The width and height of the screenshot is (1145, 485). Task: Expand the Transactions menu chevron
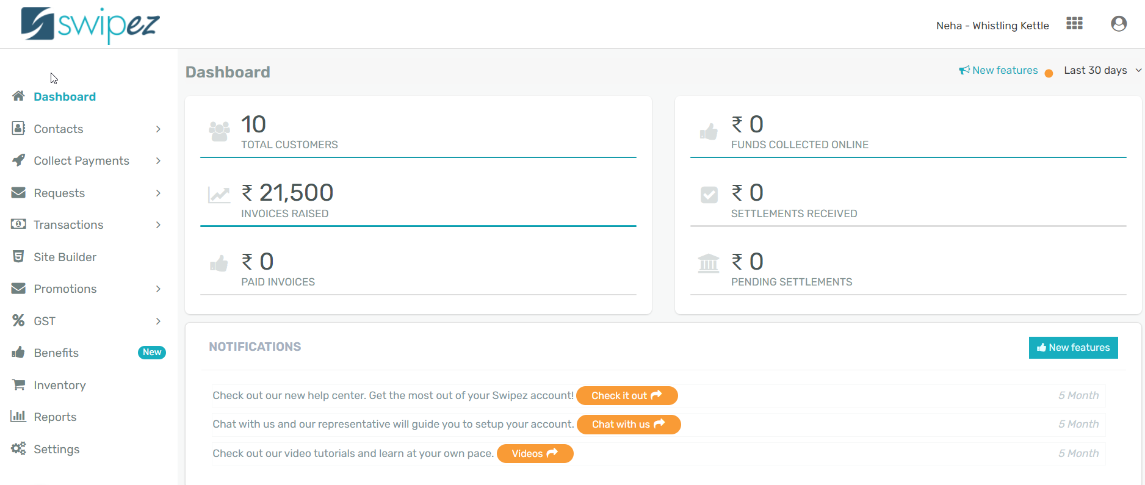[x=158, y=225]
